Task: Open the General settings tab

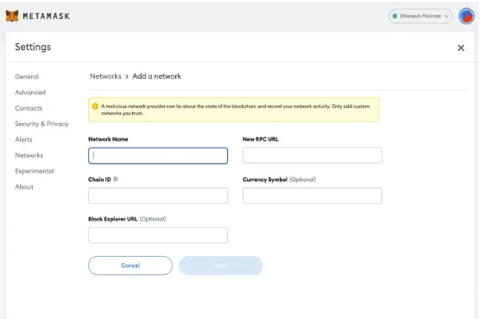Action: [x=27, y=77]
